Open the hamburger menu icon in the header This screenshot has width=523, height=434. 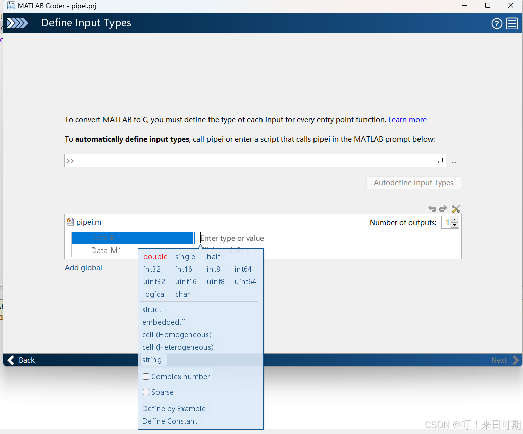click(512, 23)
